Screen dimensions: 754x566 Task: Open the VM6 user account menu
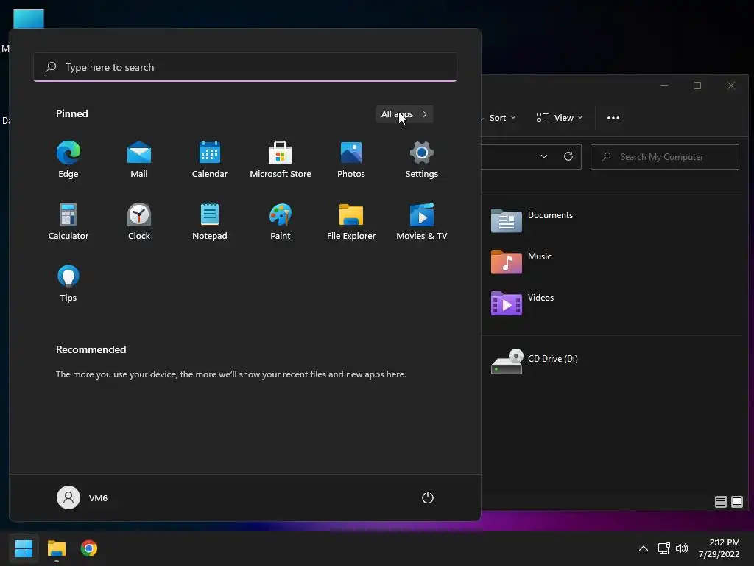point(82,497)
